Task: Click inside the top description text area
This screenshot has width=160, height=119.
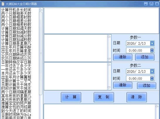Action: coord(101,21)
